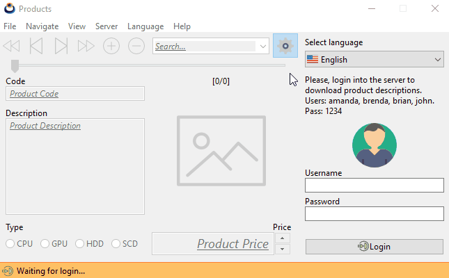Screen dimensions: 449x278
Task: Choose the HDD radio button
Action: 80,244
